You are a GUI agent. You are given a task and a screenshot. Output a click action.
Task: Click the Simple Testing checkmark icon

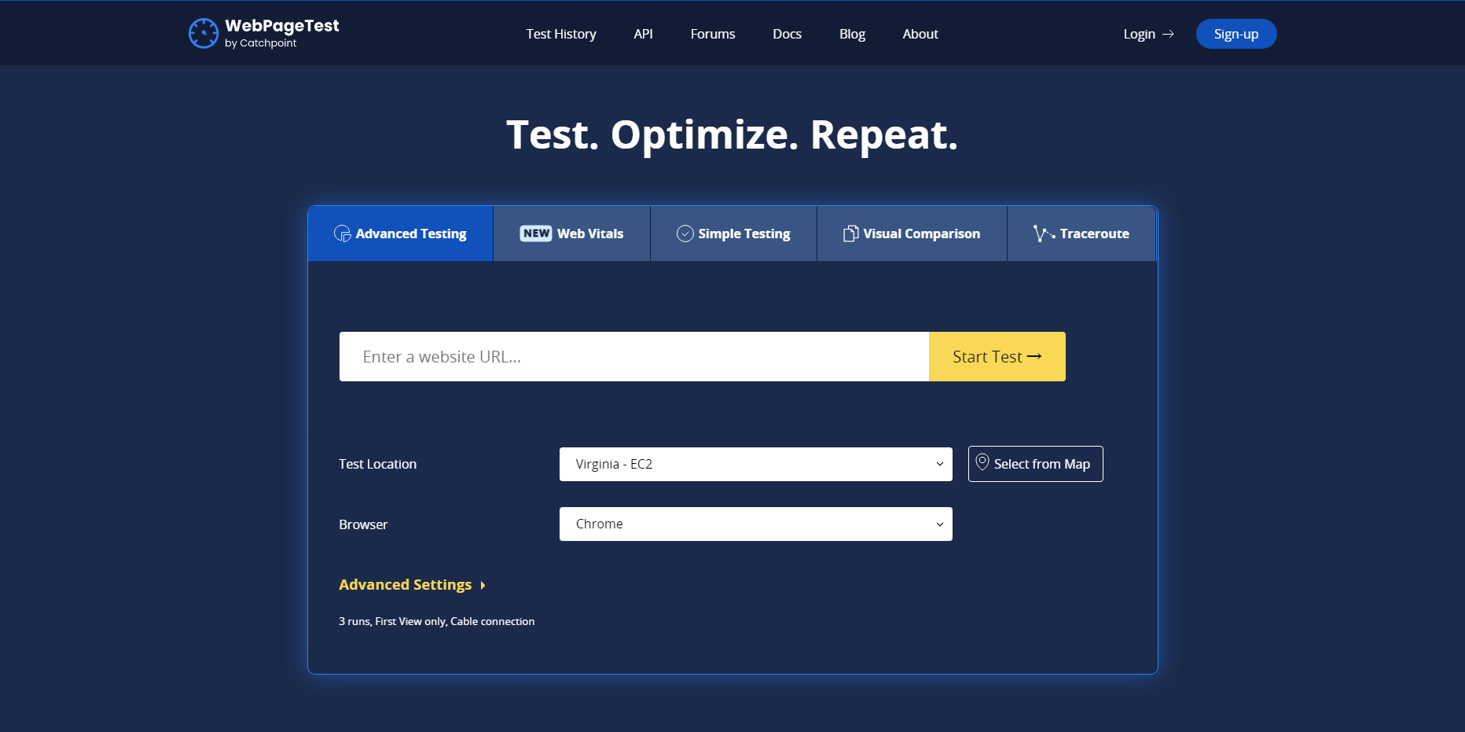click(685, 234)
